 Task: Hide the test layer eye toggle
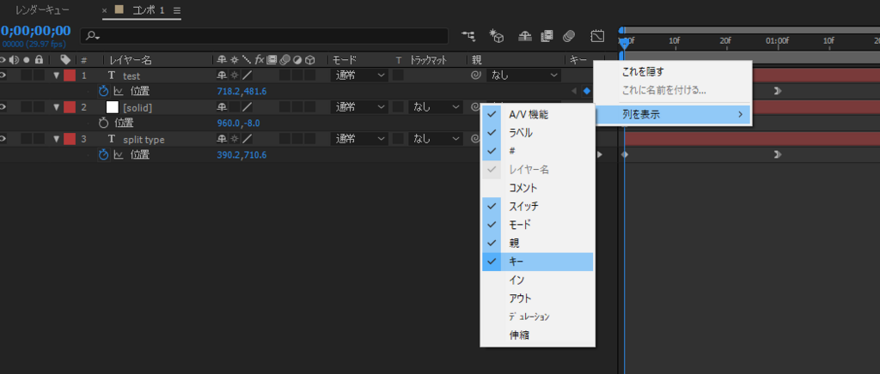[x=3, y=75]
